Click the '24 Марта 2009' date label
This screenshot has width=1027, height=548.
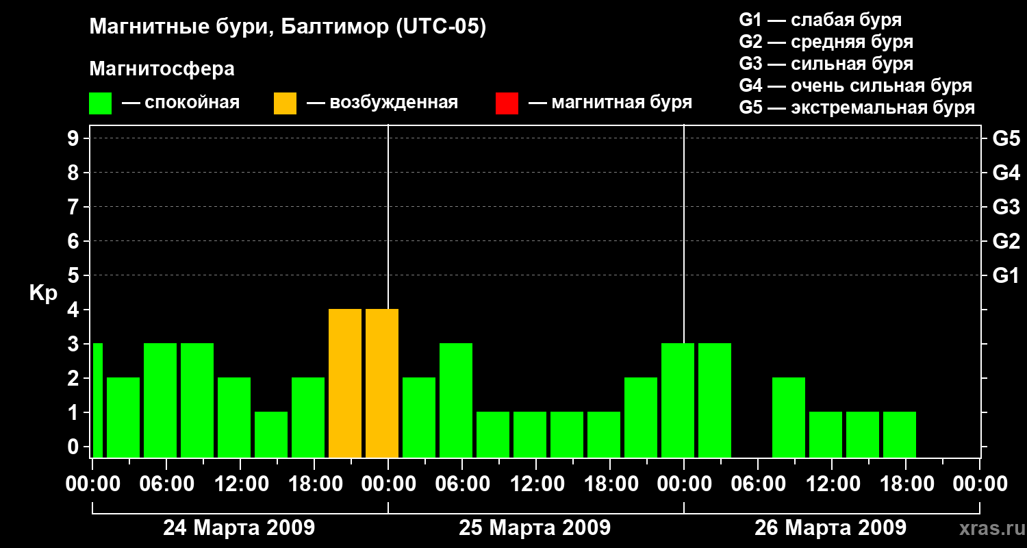[239, 528]
